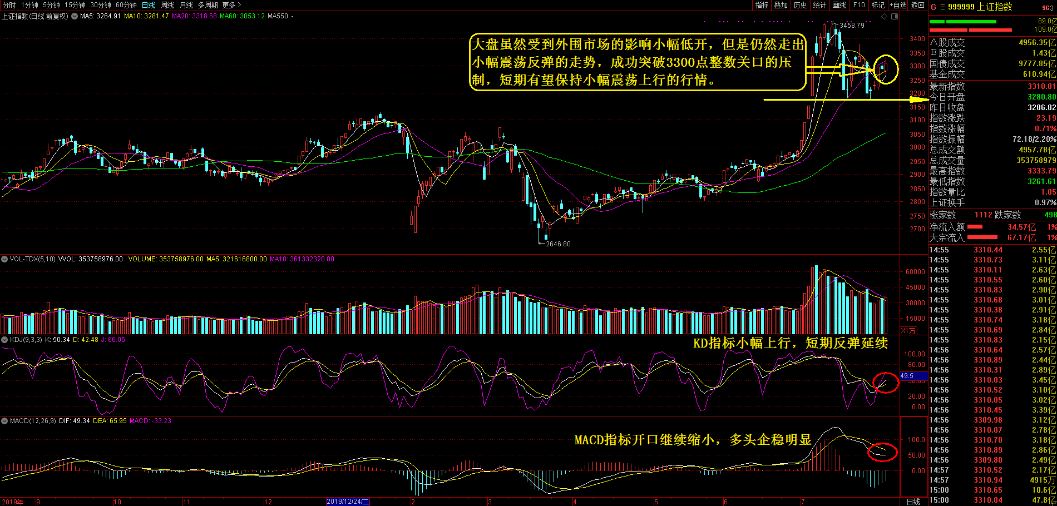Viewport: 1057px width, 506px height.
Task: Select the 日线 daily chart tab
Action: 149,5
